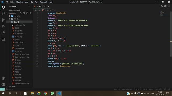Open the Go menu

tap(32, 2)
